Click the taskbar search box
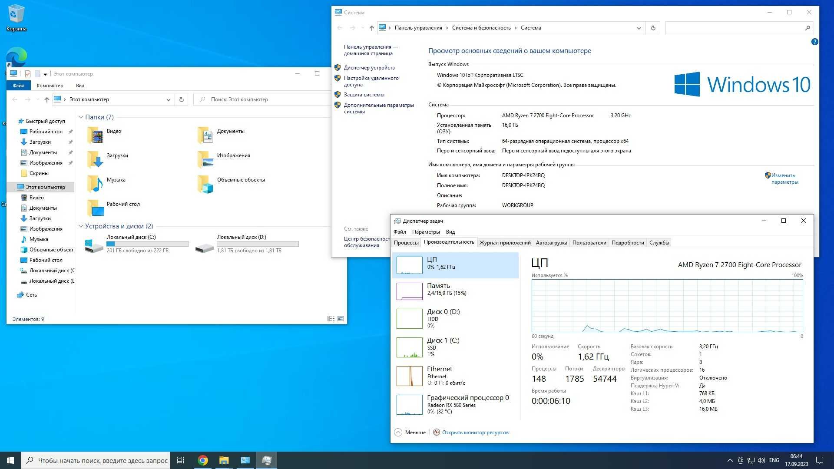834x469 pixels. 96,460
